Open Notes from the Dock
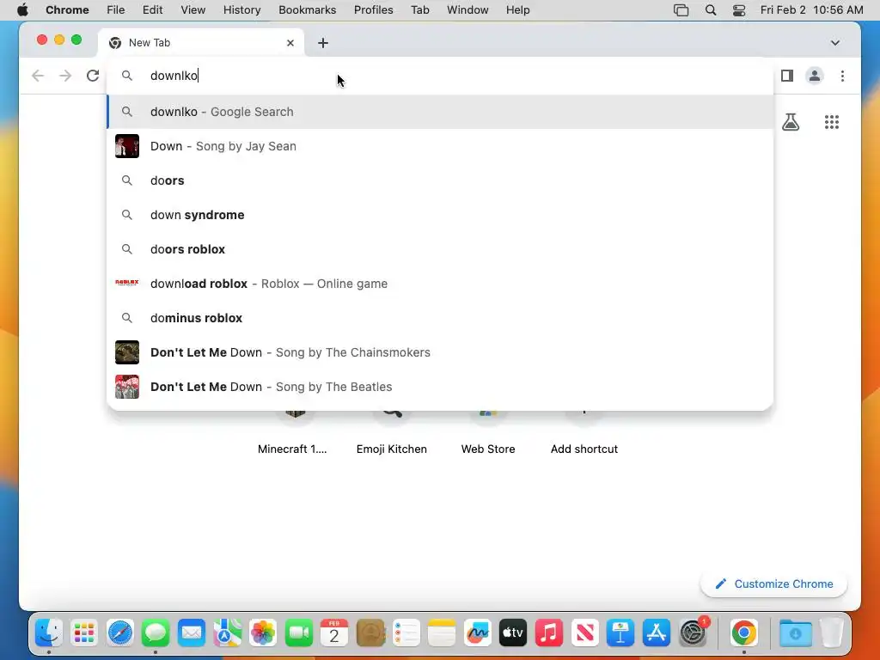This screenshot has height=660, width=880. [x=442, y=633]
